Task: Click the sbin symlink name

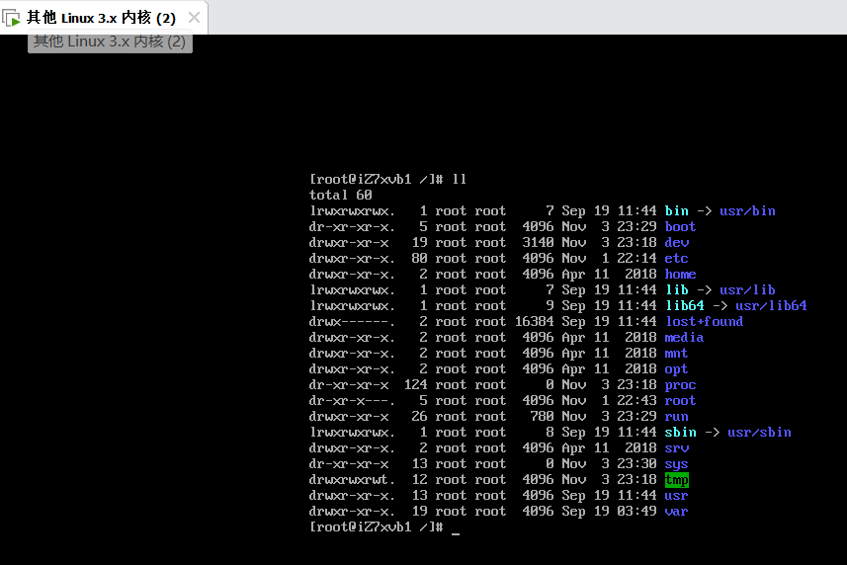Action: [680, 432]
